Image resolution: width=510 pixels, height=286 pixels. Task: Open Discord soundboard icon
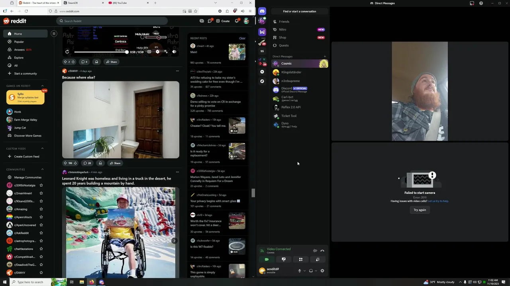coord(318,259)
